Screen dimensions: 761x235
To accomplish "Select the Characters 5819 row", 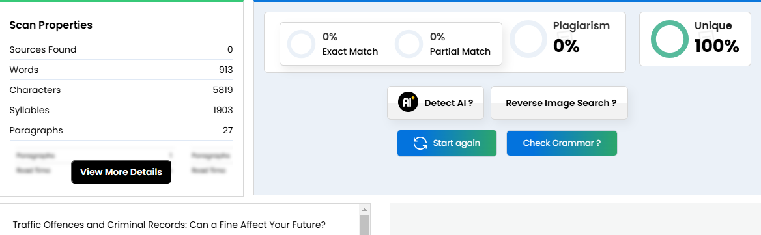I will point(121,90).
